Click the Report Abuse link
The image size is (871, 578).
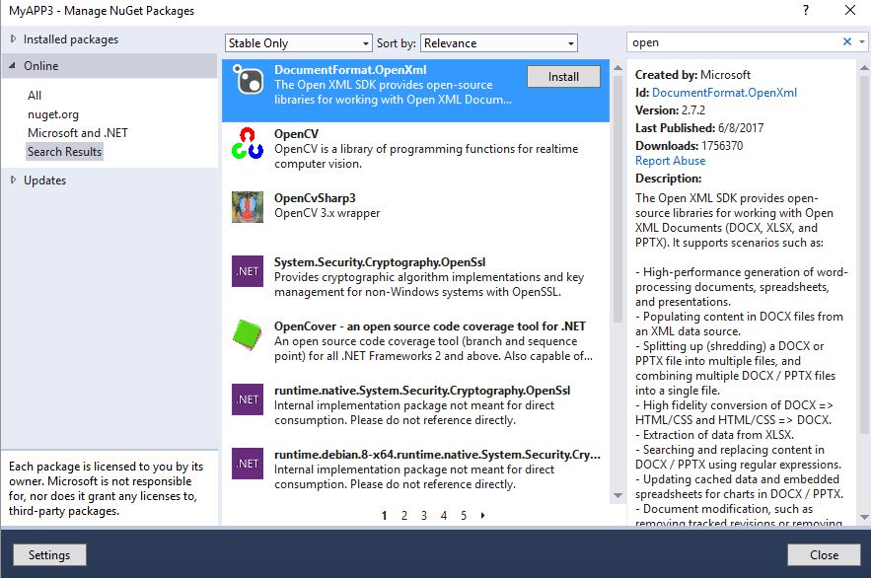click(x=670, y=161)
